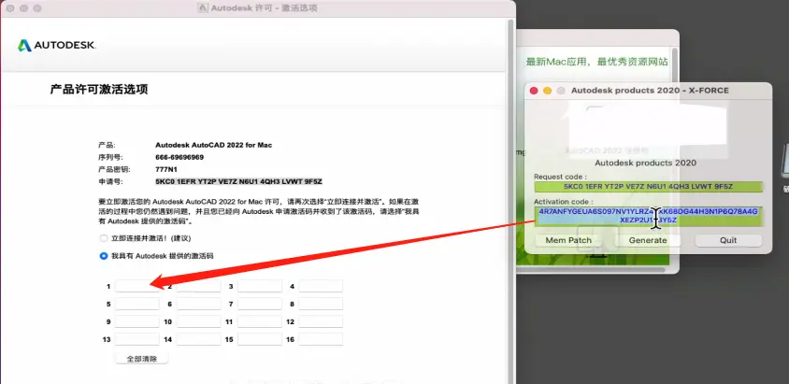Close the X-FORCE window with red button

pos(534,91)
